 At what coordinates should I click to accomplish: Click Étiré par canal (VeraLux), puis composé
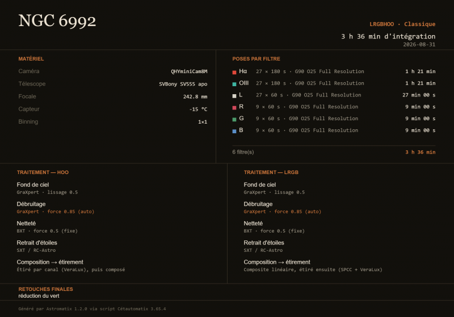point(71,270)
